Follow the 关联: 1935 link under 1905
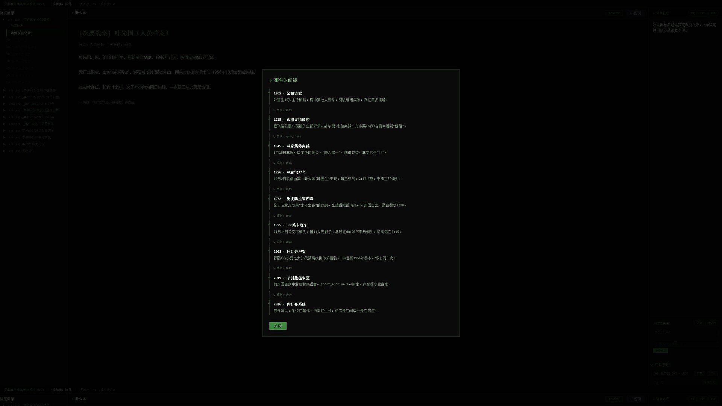 (x=282, y=110)
